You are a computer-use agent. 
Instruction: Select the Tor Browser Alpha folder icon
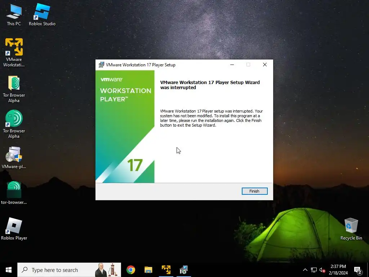14,89
